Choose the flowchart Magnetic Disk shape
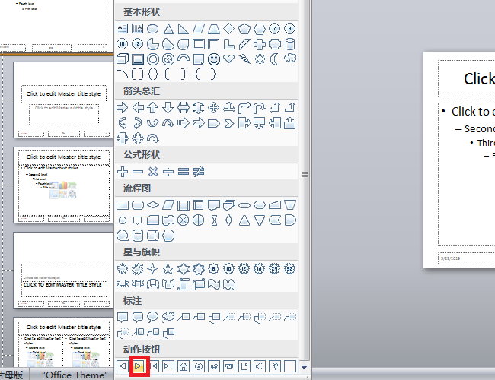495x380 pixels. (x=138, y=236)
